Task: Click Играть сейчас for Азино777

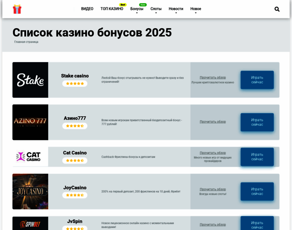Action: (257, 122)
